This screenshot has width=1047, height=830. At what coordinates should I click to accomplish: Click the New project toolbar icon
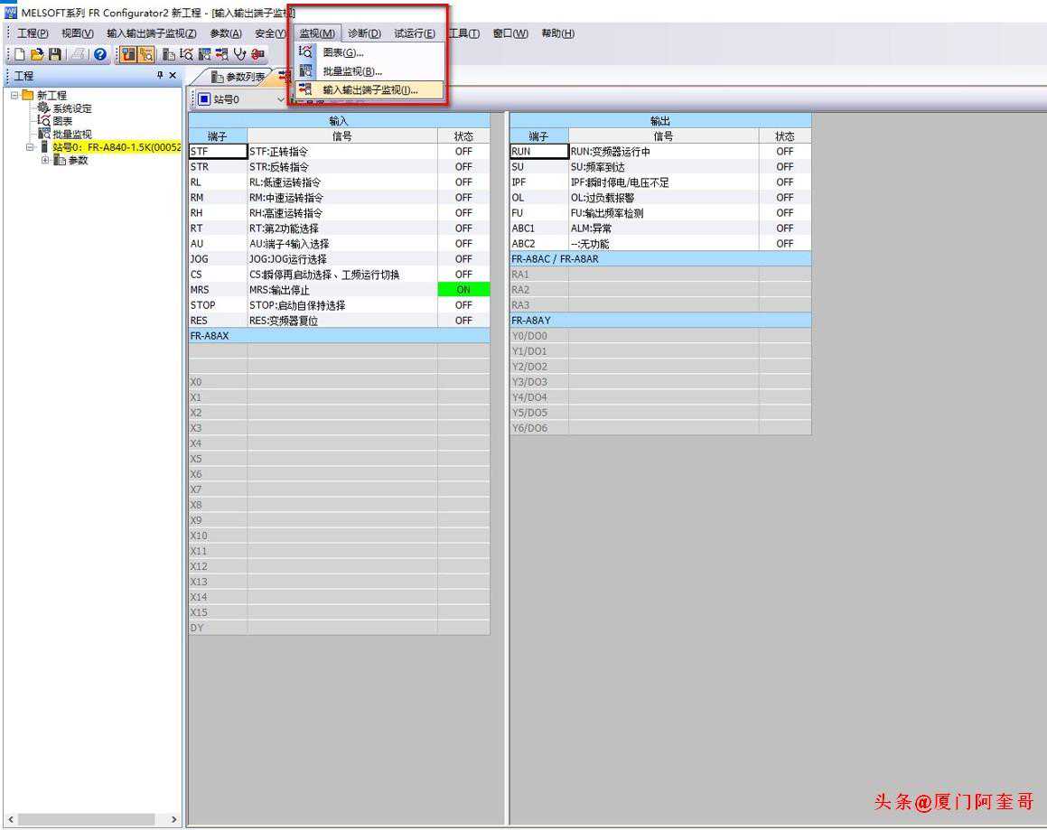coord(20,54)
